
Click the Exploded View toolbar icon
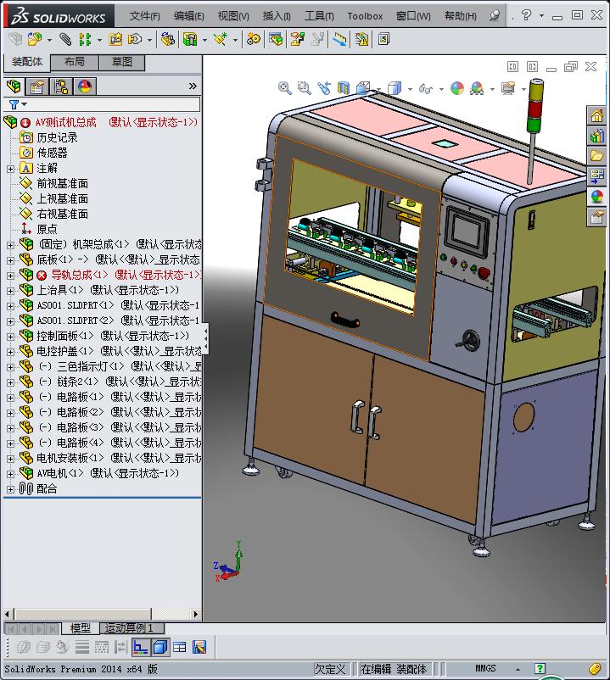coord(297,40)
